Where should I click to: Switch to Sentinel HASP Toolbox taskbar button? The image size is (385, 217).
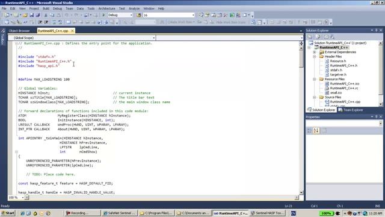[268, 213]
